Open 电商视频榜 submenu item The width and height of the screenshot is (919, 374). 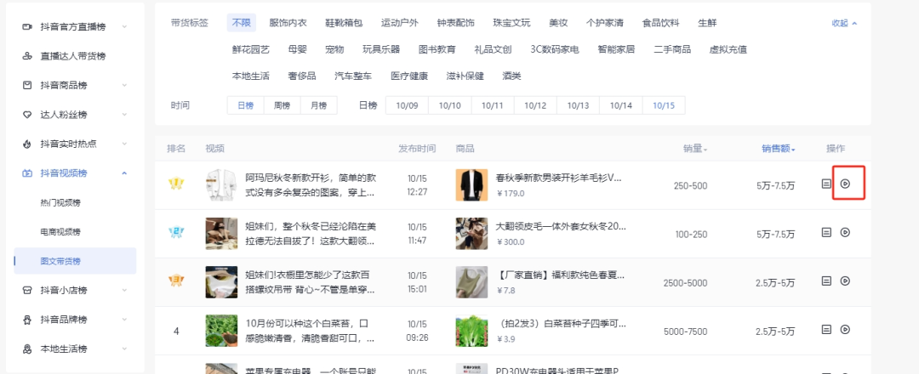[60, 232]
